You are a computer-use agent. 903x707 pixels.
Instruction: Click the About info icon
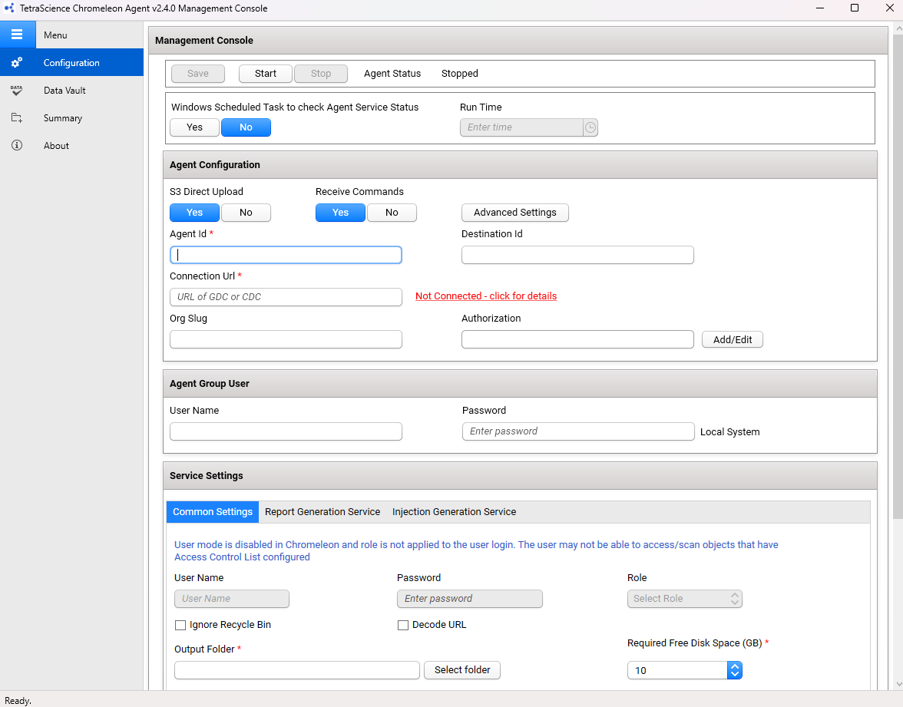pos(17,145)
